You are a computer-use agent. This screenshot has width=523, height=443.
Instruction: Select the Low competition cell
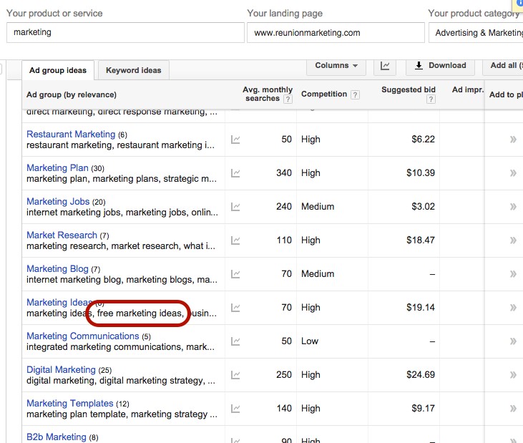pyautogui.click(x=310, y=341)
